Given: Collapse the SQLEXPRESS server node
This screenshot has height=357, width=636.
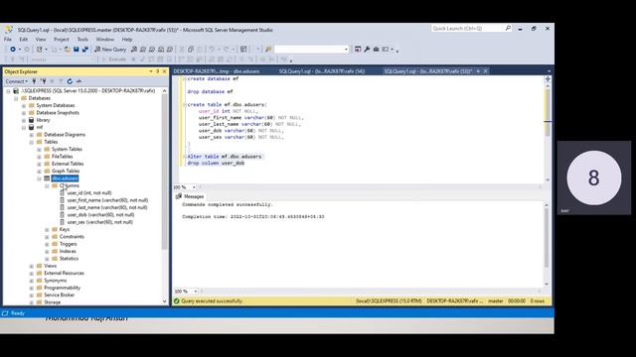Looking at the screenshot, I should click(x=8, y=91).
